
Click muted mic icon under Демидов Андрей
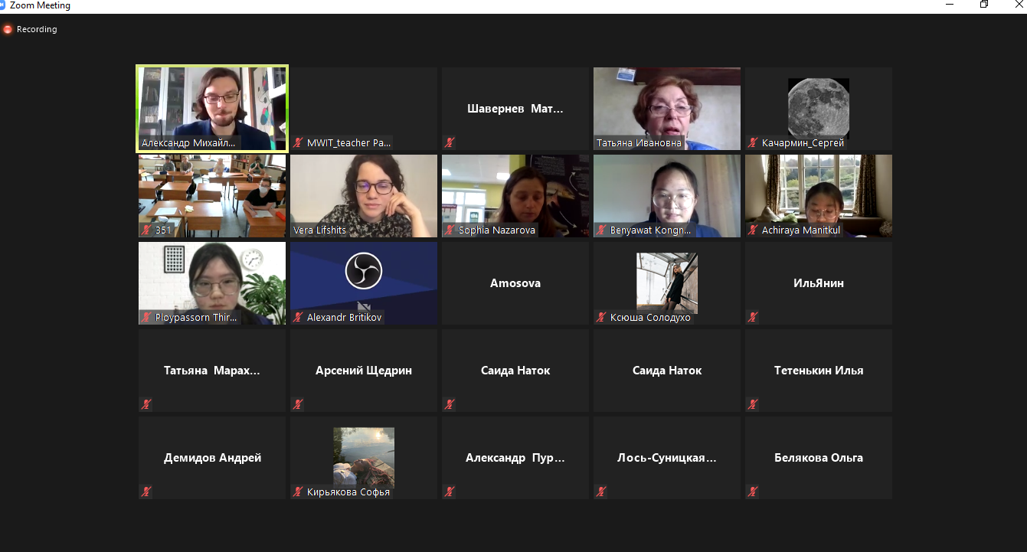[x=146, y=492]
